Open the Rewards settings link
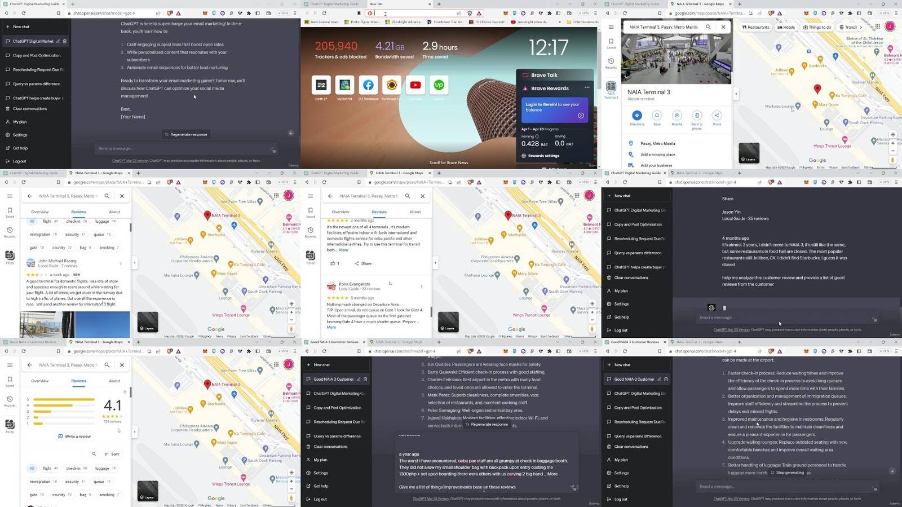902x507 pixels. [x=543, y=156]
